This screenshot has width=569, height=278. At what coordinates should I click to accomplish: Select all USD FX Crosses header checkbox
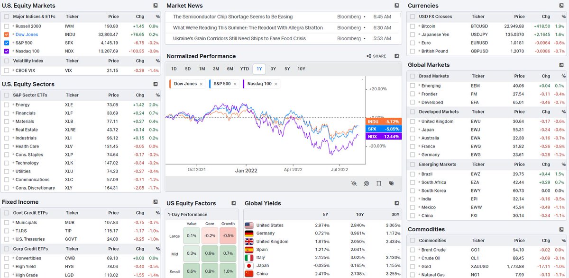tap(413, 17)
